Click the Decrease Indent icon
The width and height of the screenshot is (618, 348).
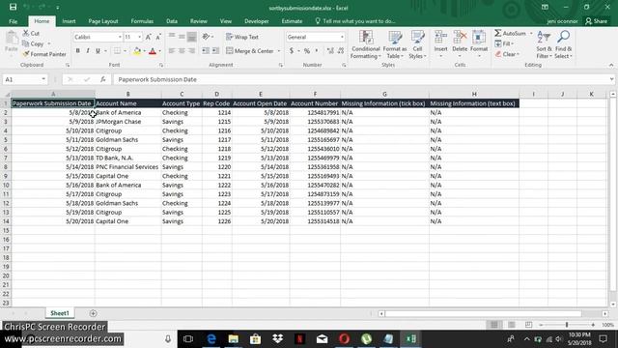coord(206,51)
